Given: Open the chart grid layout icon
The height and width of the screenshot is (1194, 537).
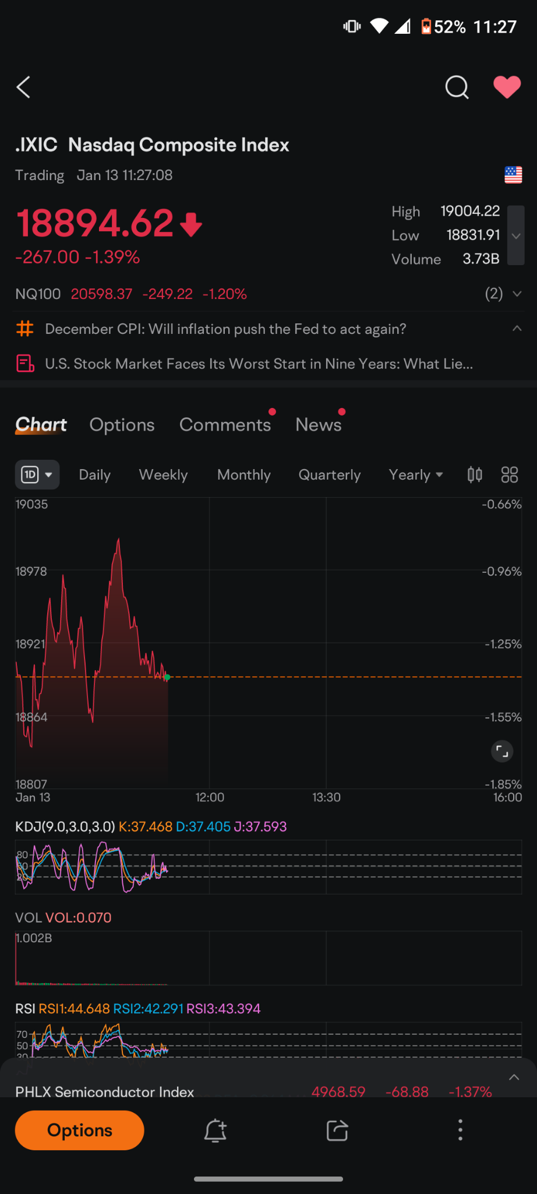Looking at the screenshot, I should coord(510,475).
